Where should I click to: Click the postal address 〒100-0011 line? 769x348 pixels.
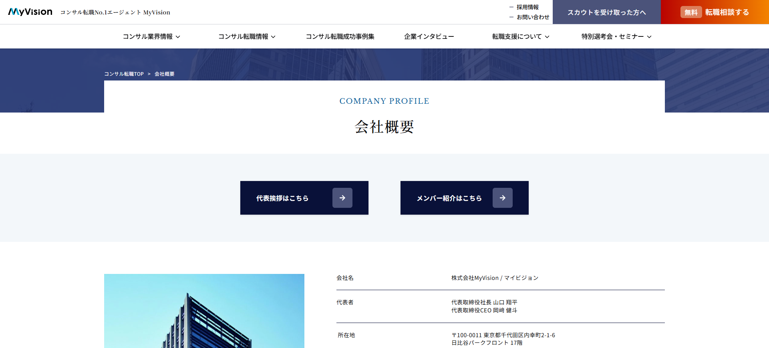(x=503, y=335)
